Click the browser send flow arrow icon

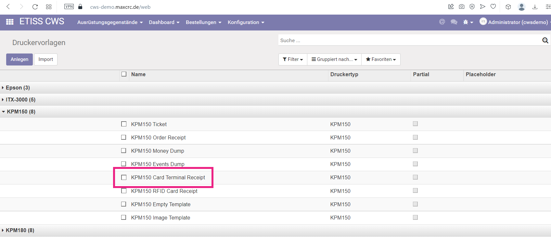click(483, 6)
